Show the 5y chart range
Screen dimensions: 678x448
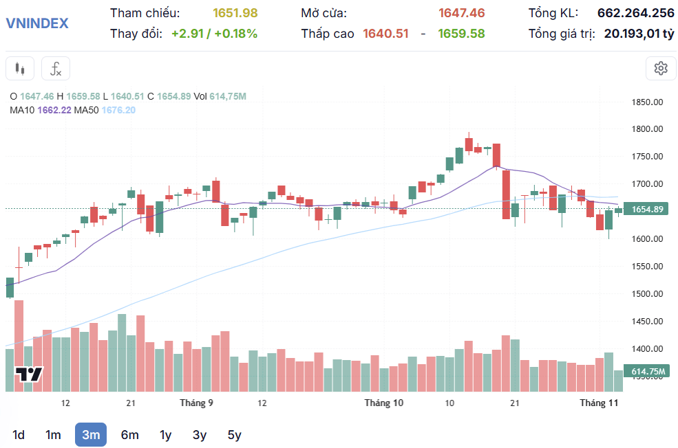pyautogui.click(x=234, y=435)
